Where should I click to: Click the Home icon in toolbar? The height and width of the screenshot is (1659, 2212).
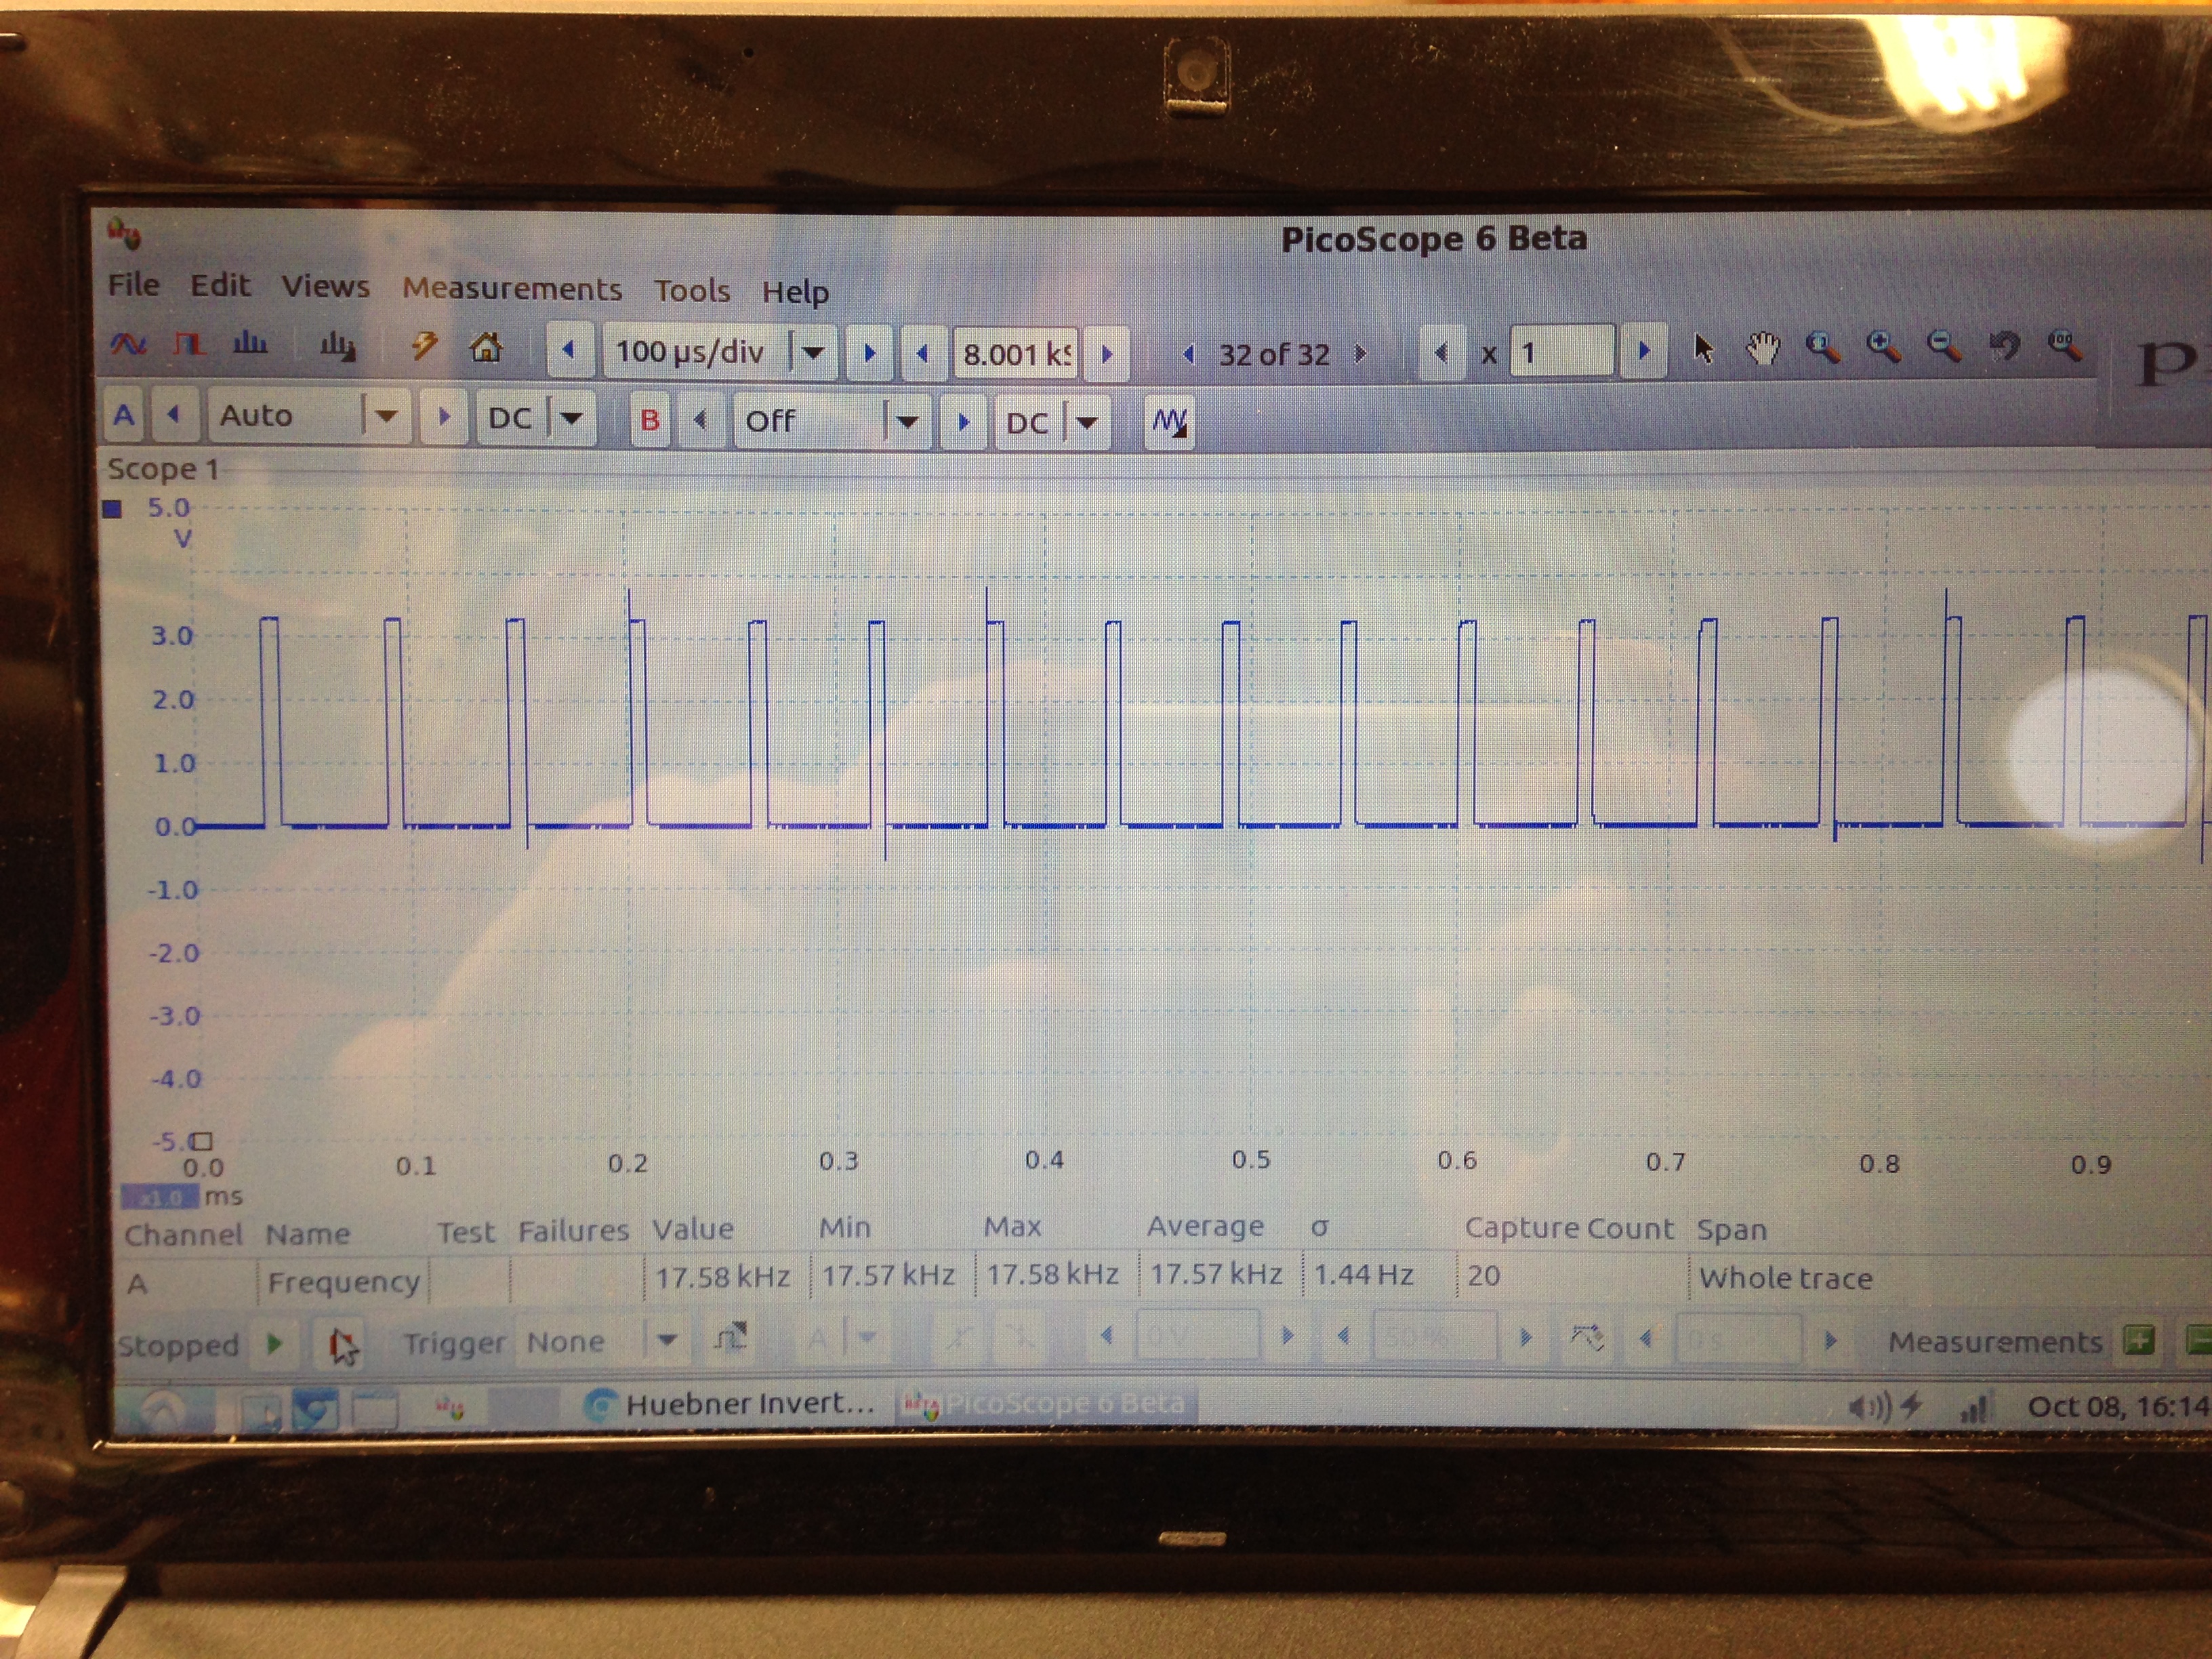(x=486, y=348)
